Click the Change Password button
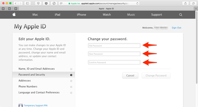Screen dimensions: 198x107 click(156, 75)
